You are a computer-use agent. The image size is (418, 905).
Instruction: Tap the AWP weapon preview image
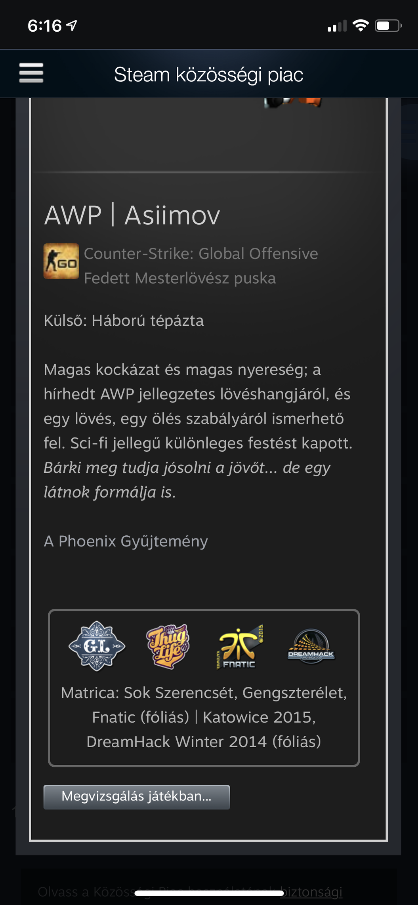293,102
